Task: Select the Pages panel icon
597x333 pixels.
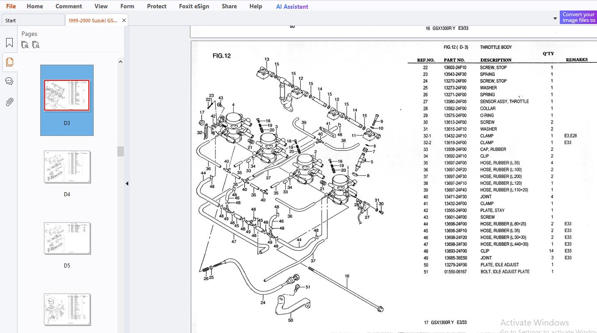Action: click(9, 62)
